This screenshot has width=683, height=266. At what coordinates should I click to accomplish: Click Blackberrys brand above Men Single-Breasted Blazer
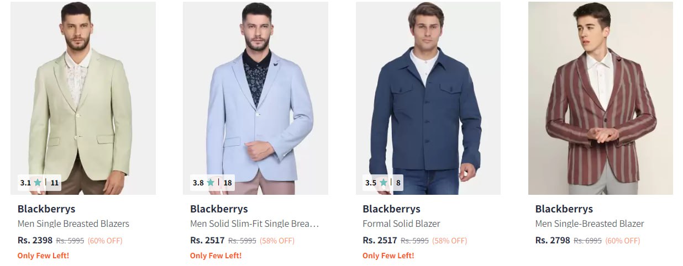point(564,209)
